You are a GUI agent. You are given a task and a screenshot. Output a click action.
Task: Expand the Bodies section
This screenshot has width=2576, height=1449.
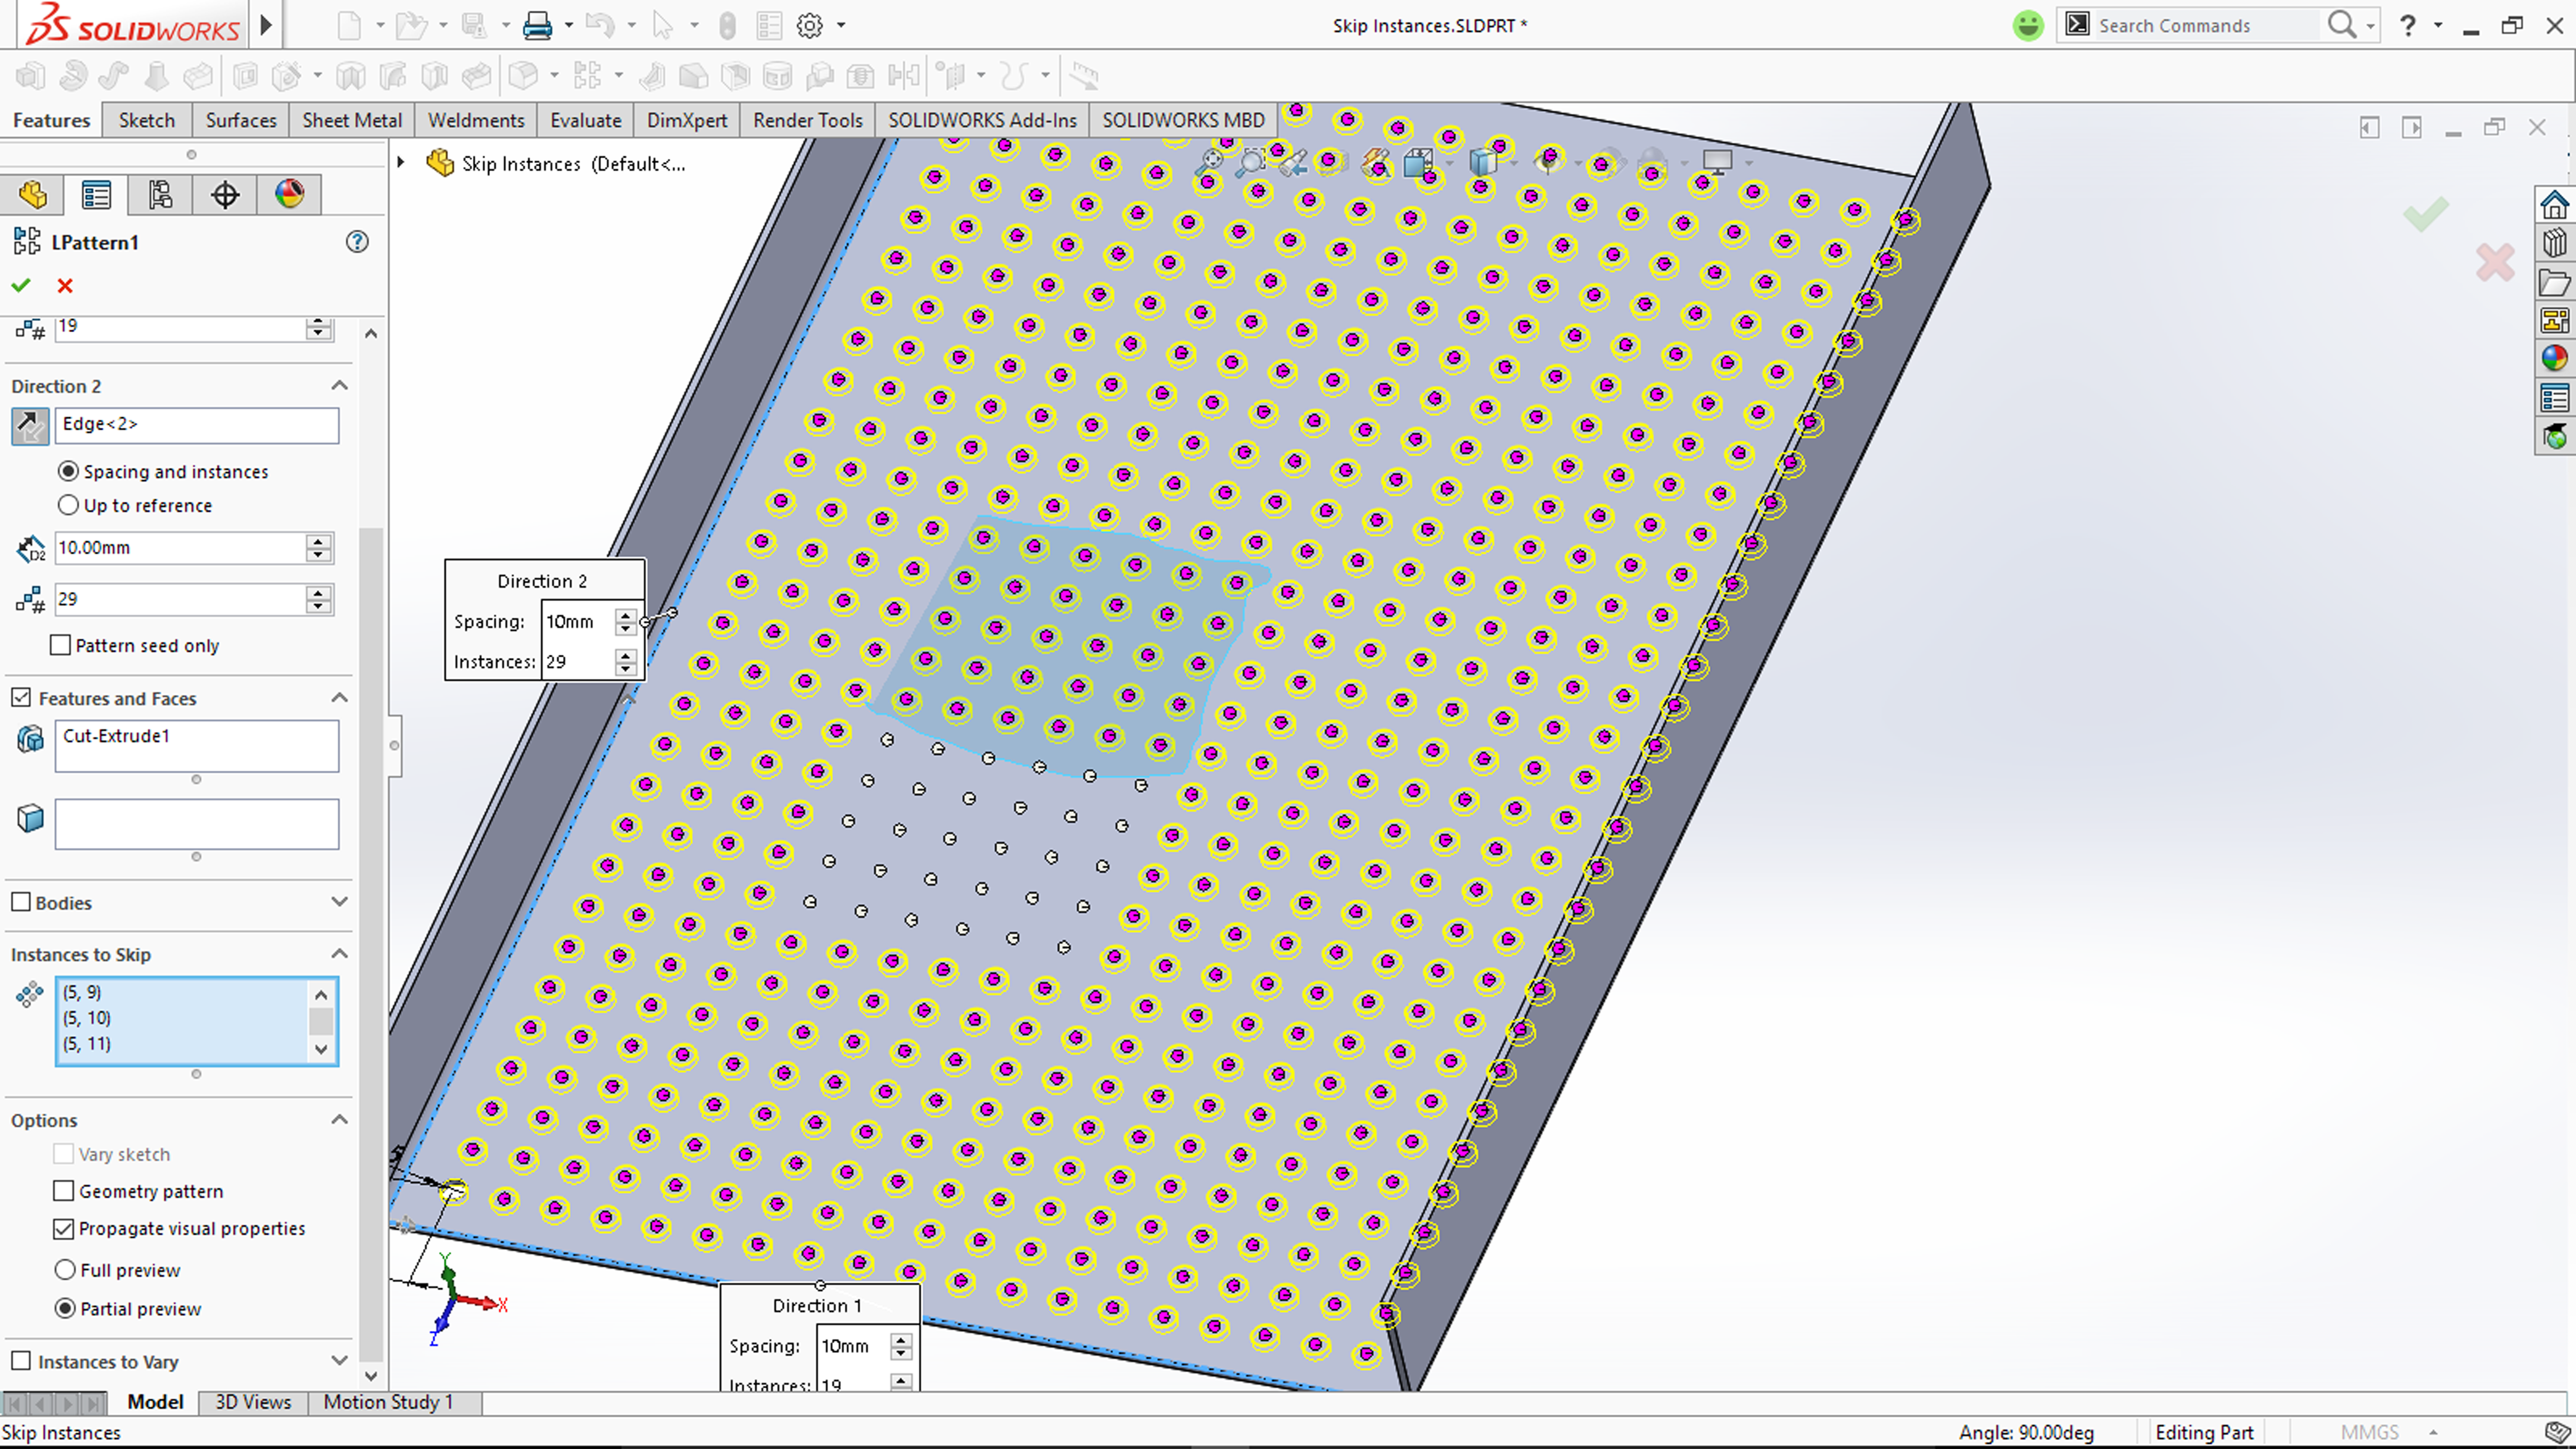coord(339,902)
